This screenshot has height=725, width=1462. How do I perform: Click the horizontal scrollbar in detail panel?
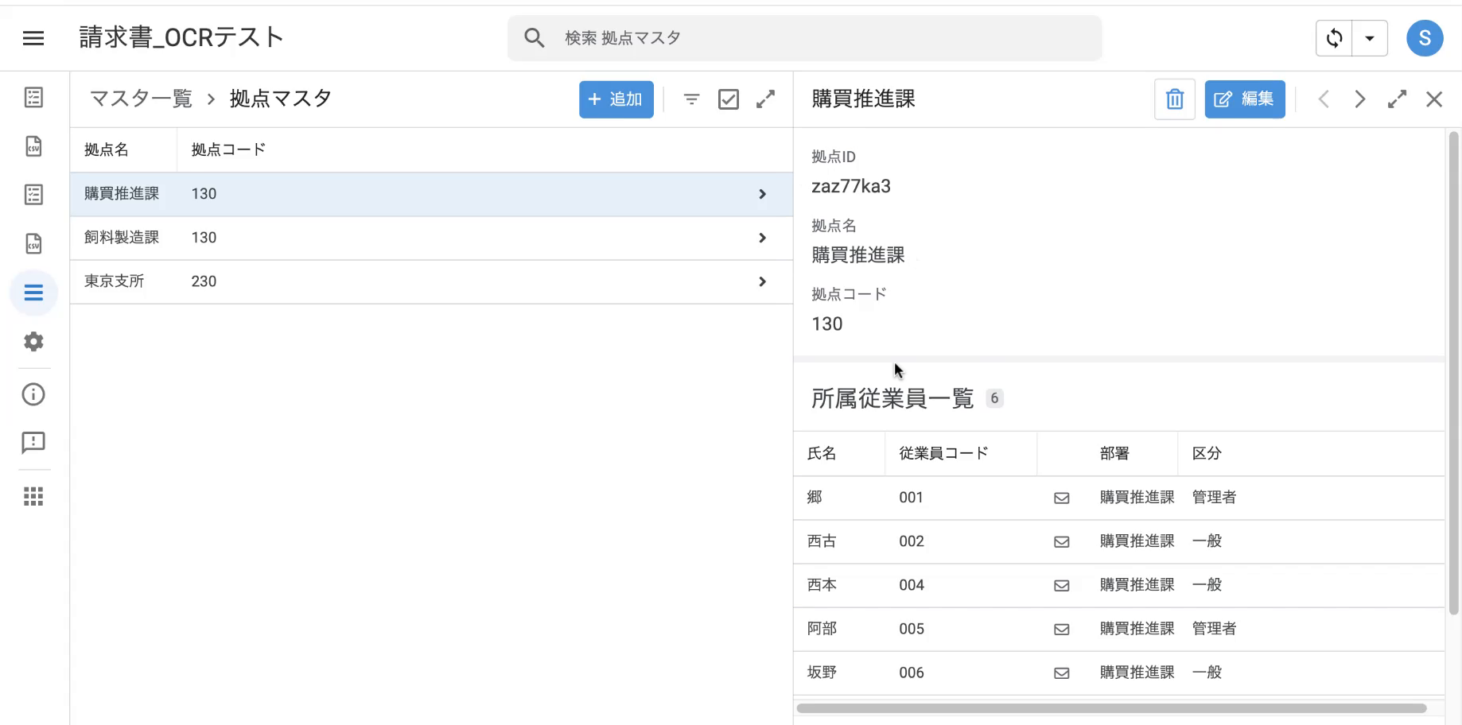tap(1111, 708)
